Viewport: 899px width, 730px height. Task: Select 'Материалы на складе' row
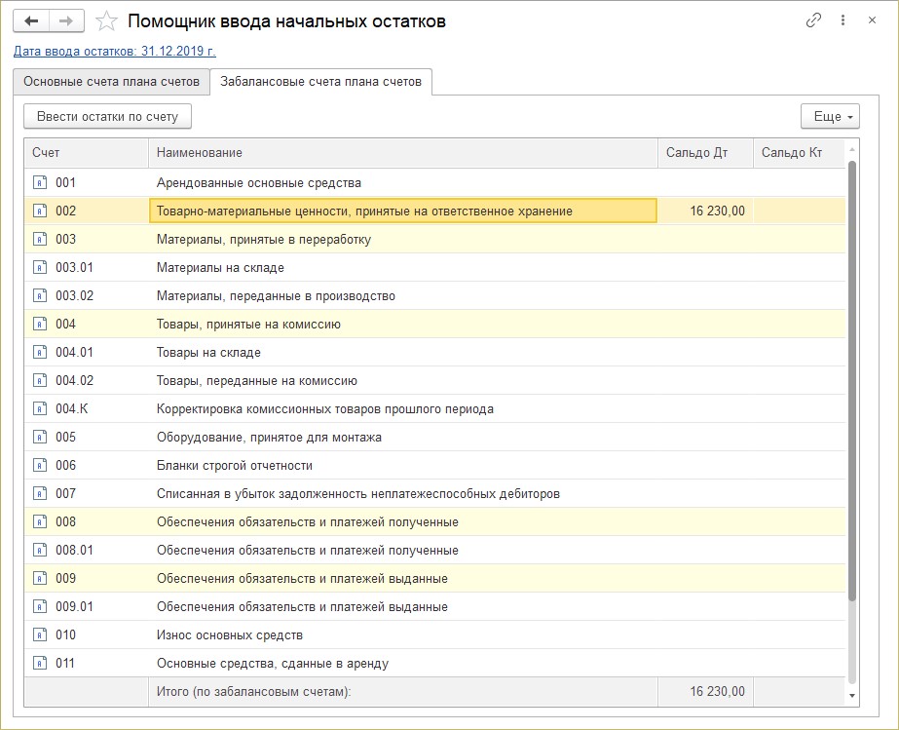click(435, 267)
